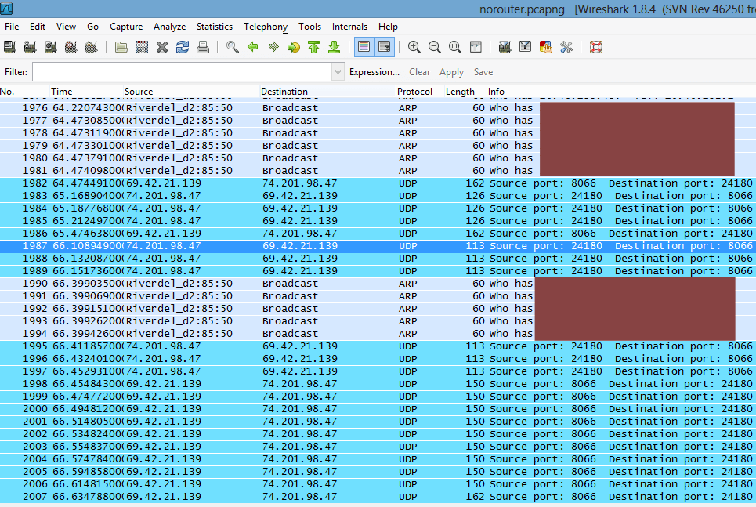The width and height of the screenshot is (756, 507).
Task: Open the Go menu
Action: [92, 27]
